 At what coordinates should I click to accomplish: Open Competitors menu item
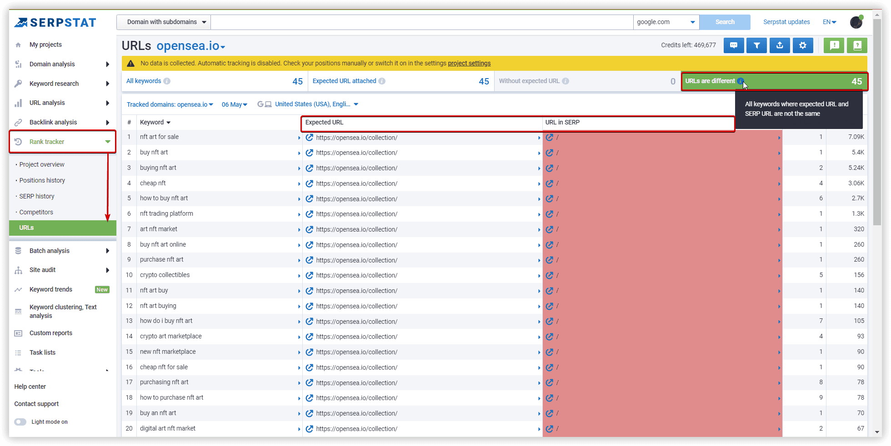[36, 212]
